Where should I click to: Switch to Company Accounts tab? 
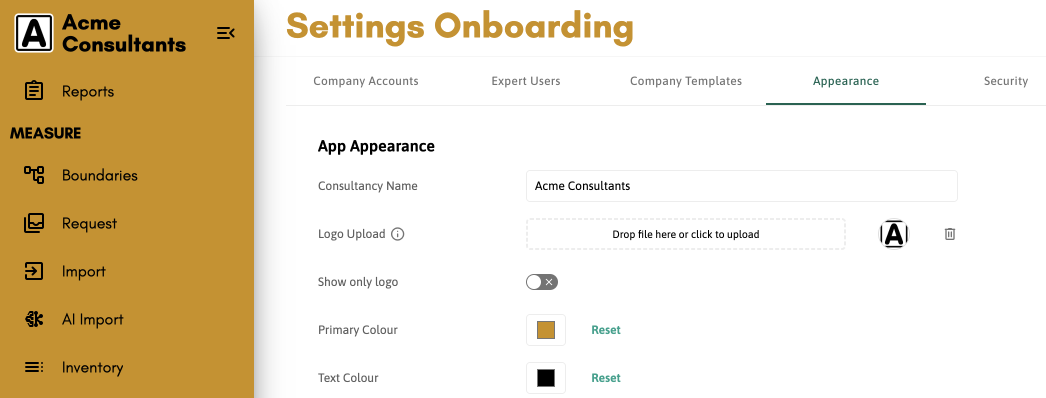click(366, 81)
